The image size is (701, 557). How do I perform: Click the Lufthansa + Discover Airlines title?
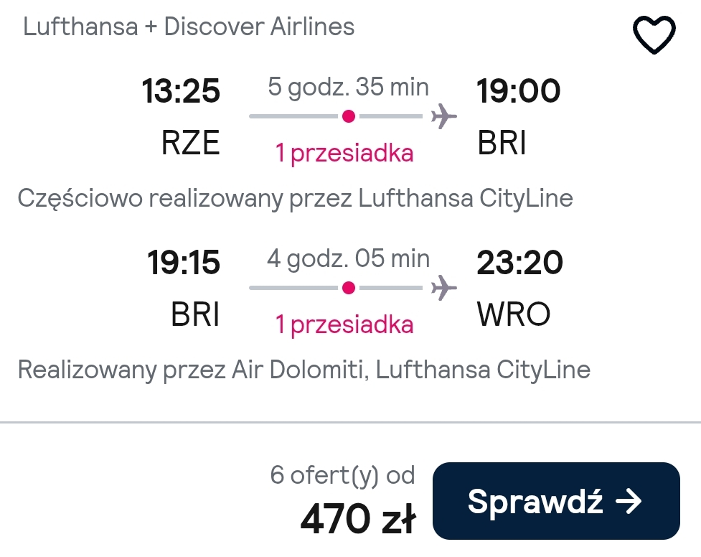189,27
